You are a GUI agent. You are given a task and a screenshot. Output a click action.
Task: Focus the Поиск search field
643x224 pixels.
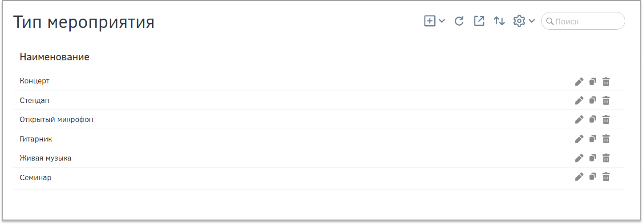pyautogui.click(x=583, y=21)
